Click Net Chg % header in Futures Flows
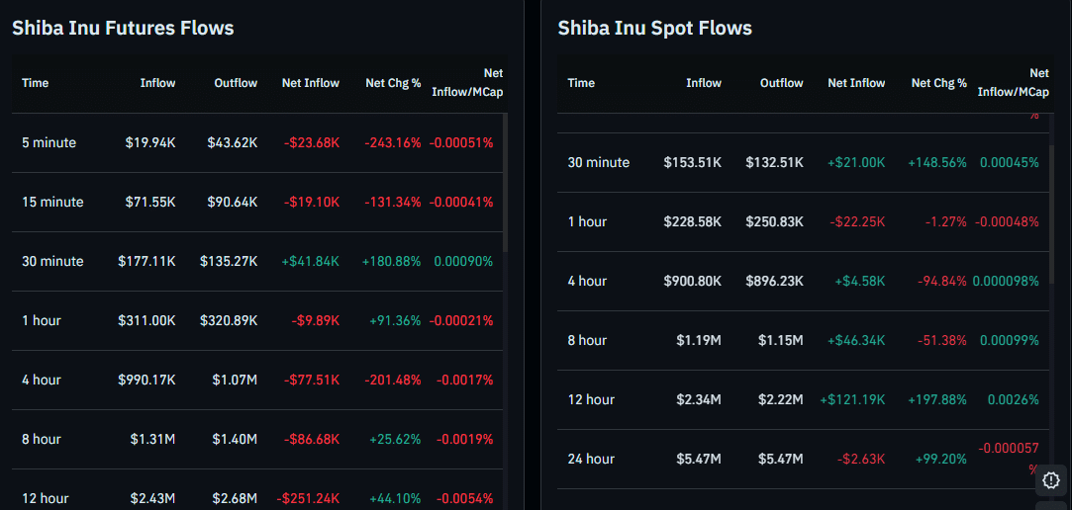1072x510 pixels. point(393,83)
